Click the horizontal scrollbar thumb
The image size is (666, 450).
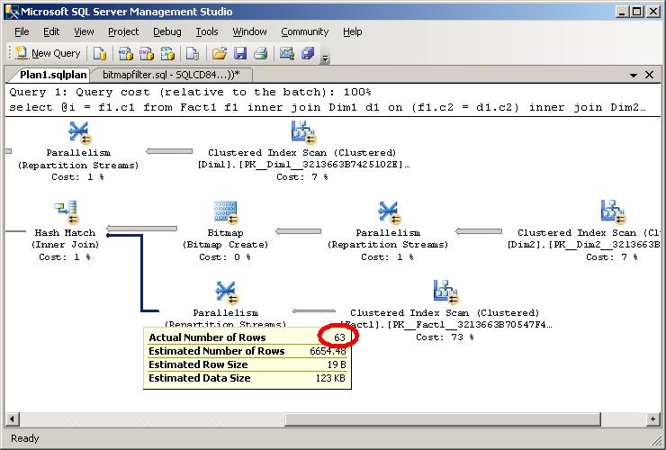pos(443,419)
